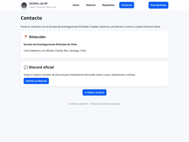Viewport: 189px width, 142px height.
Task: Click the address "Carlo Valdovino con Moises" line
Action: coord(55,51)
